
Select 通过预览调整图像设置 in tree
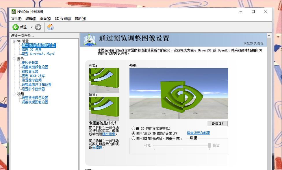coord(38,45)
